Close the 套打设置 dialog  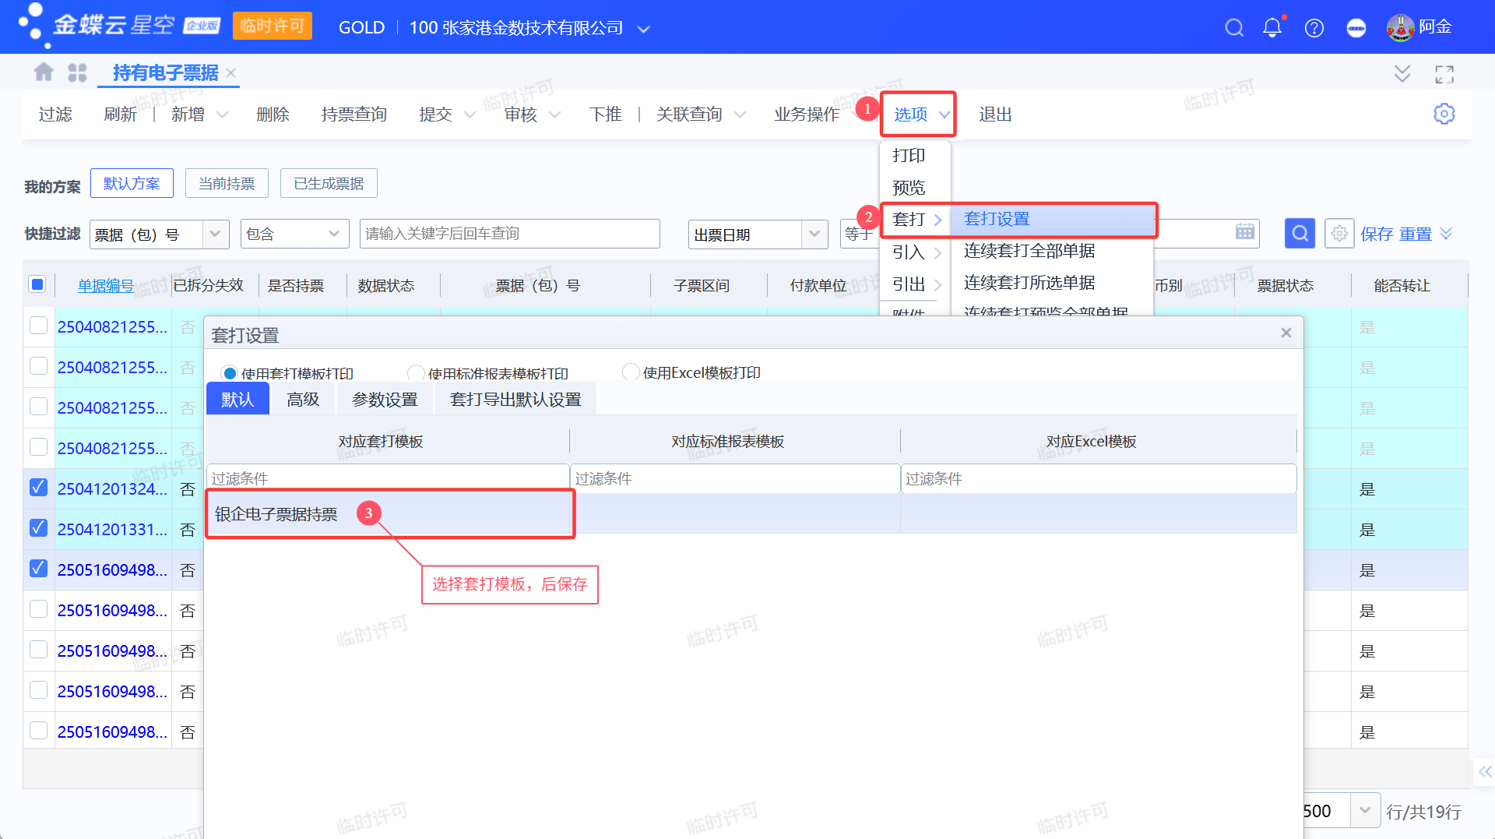pos(1286,333)
